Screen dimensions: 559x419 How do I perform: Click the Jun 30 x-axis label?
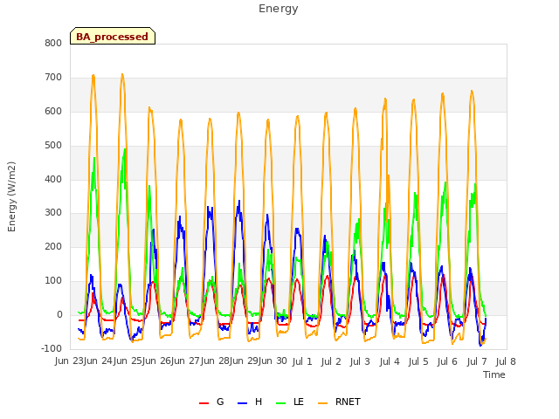[x=273, y=361]
